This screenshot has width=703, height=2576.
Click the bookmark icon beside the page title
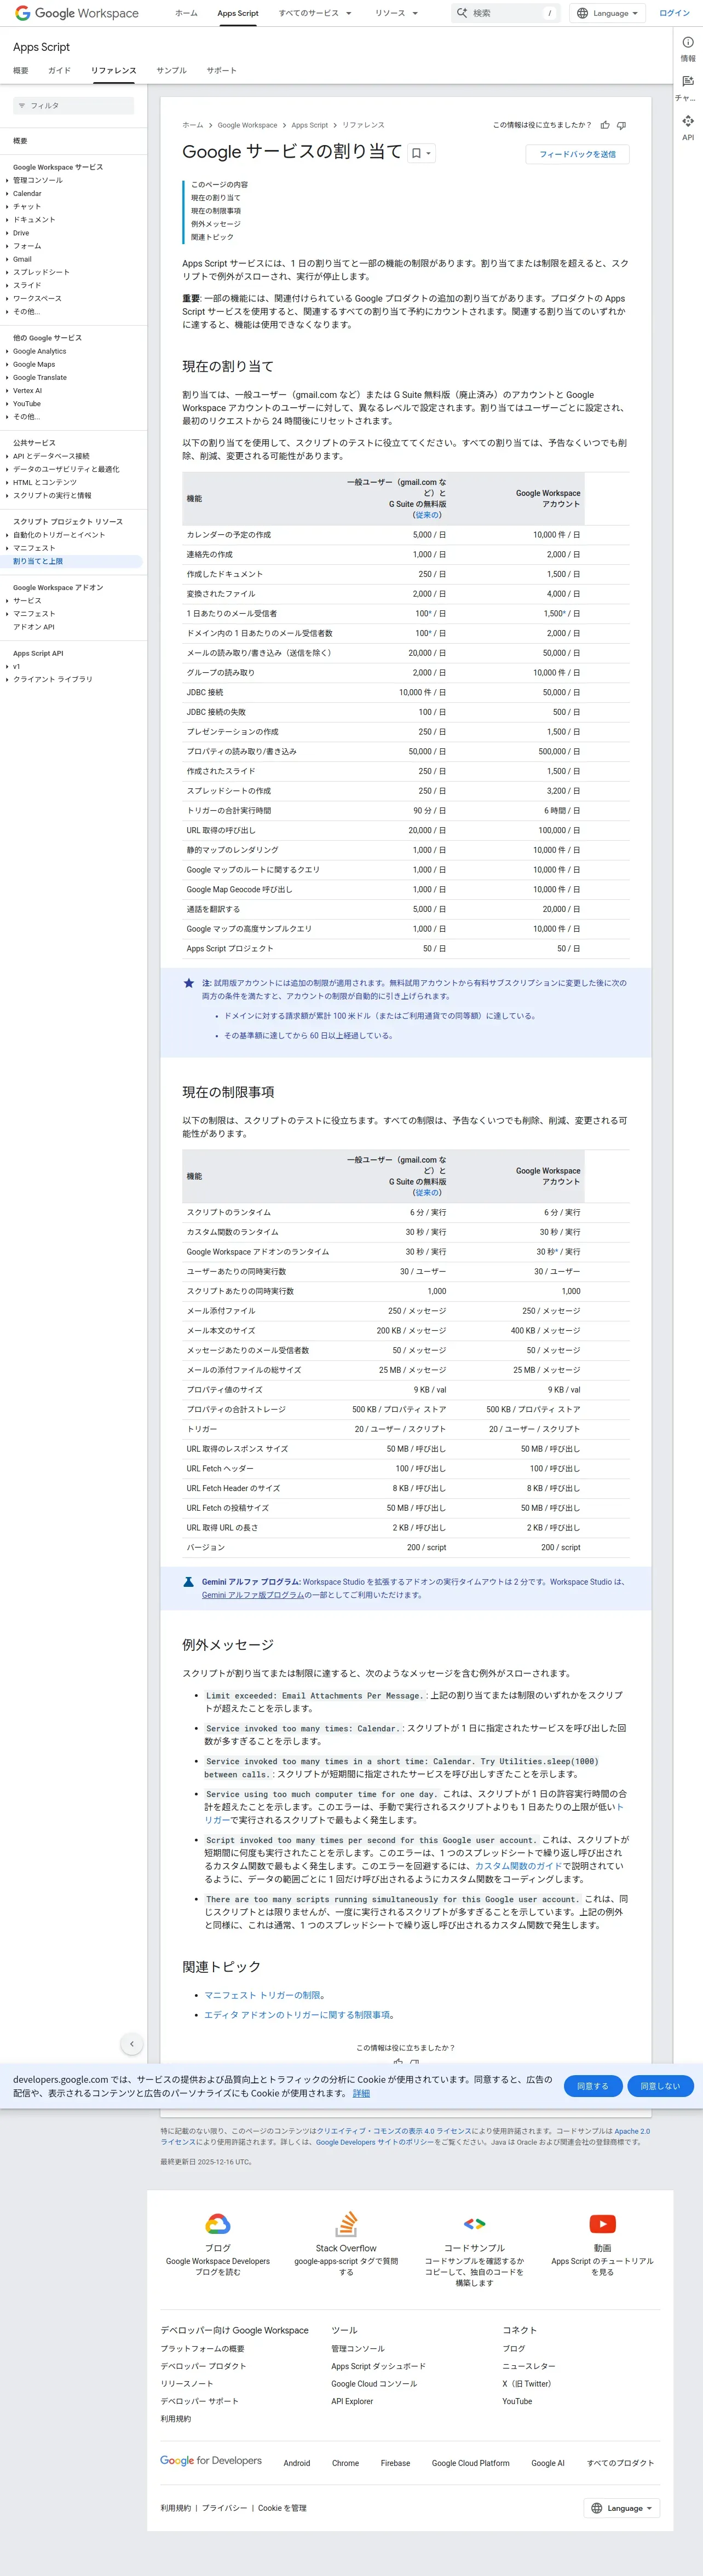[x=417, y=153]
